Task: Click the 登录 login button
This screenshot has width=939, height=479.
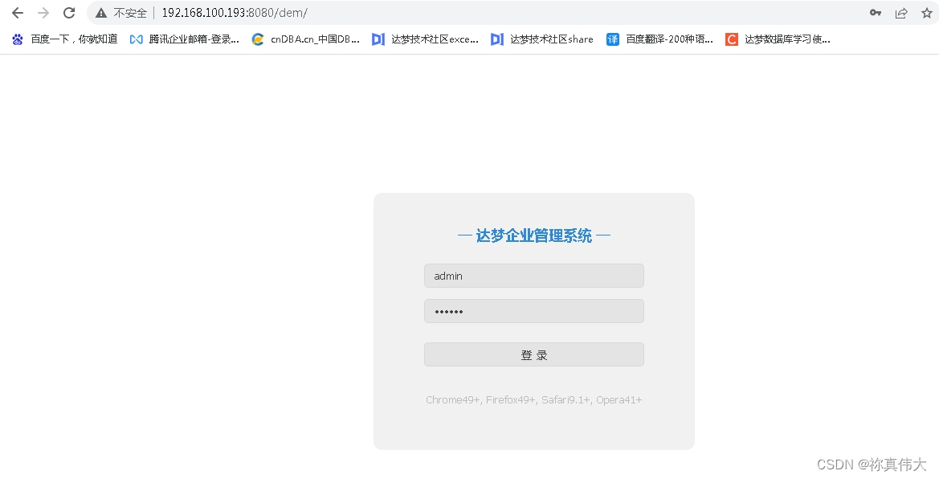Action: 533,354
